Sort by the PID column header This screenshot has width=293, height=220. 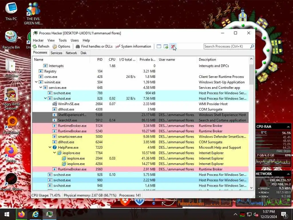[x=97, y=60]
